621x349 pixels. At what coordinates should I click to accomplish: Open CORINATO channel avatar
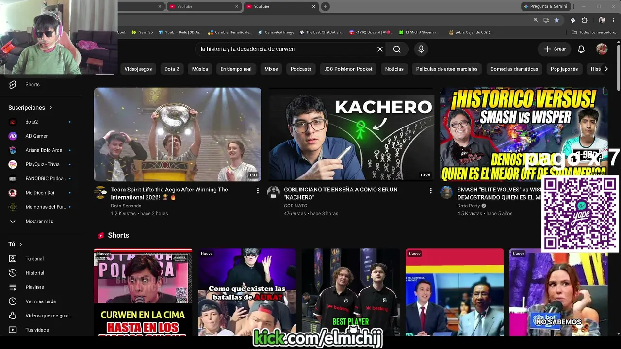point(273,192)
